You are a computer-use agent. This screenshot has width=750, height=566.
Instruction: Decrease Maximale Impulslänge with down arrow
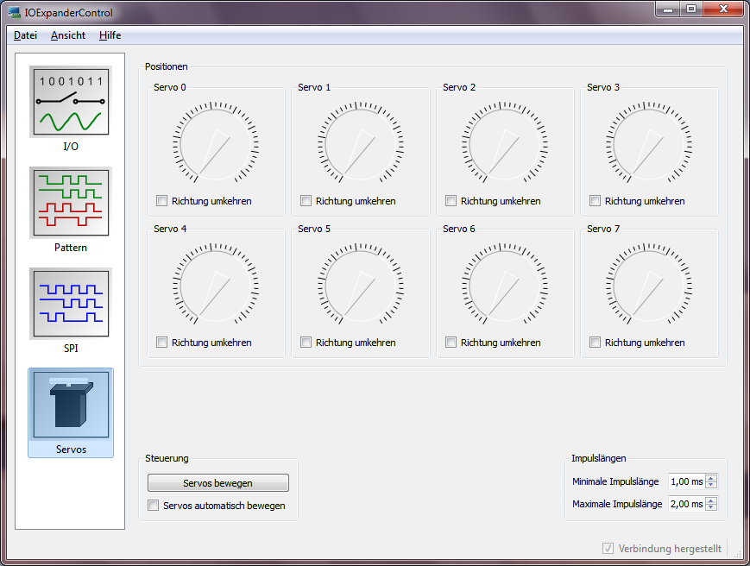pos(711,506)
